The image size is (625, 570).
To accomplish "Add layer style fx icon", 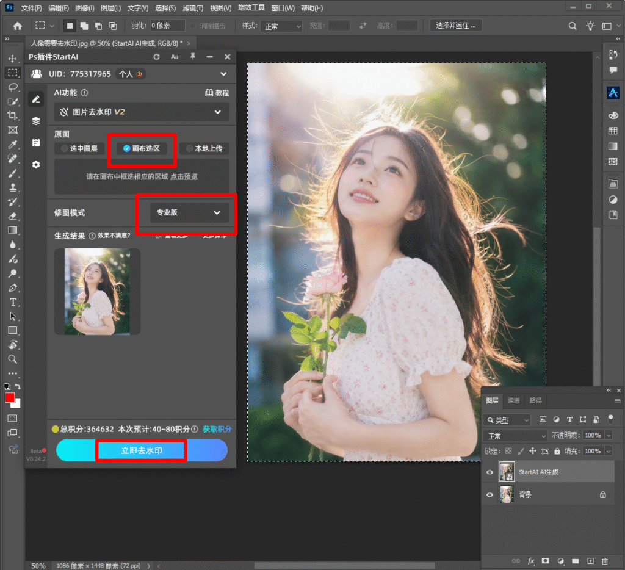I will pyautogui.click(x=531, y=561).
